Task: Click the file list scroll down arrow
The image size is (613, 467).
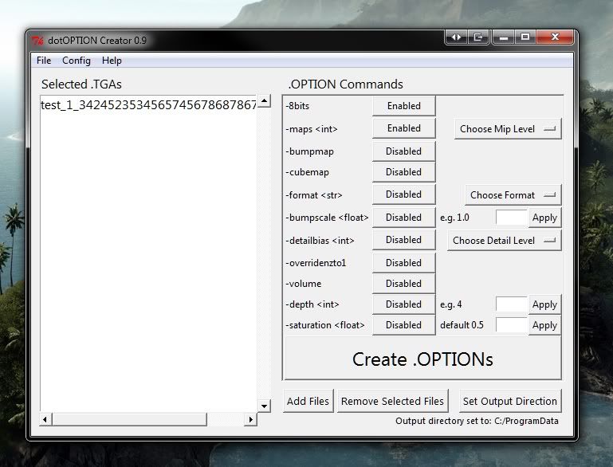Action: coord(265,406)
